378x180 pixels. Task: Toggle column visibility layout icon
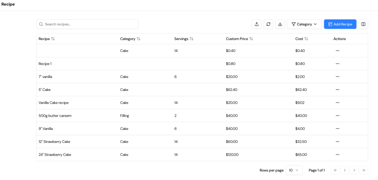point(363,24)
